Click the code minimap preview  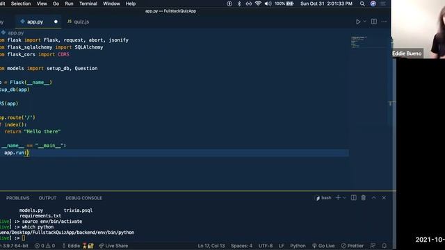click(x=359, y=42)
